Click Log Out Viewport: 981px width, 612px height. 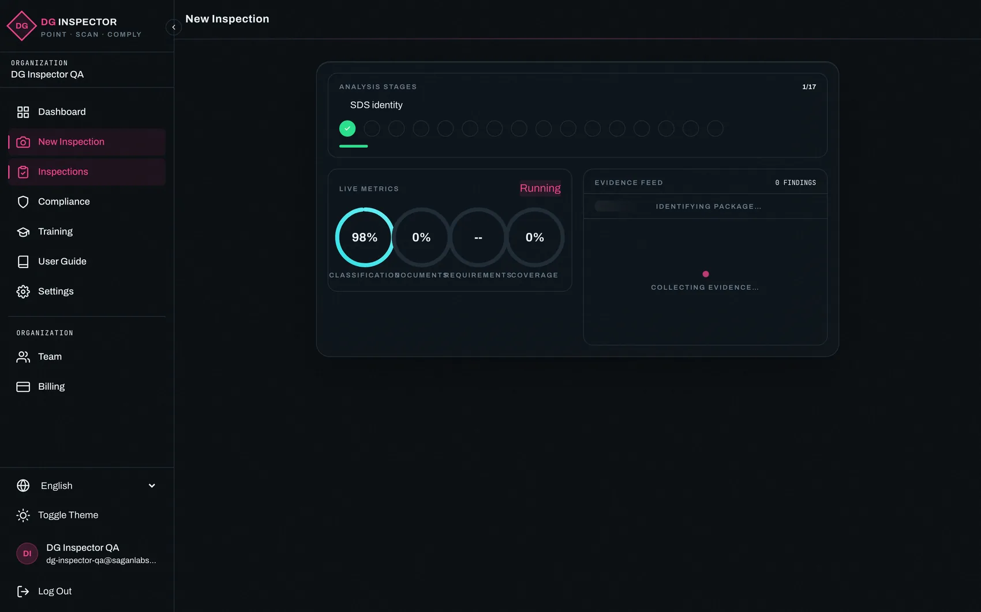point(87,591)
